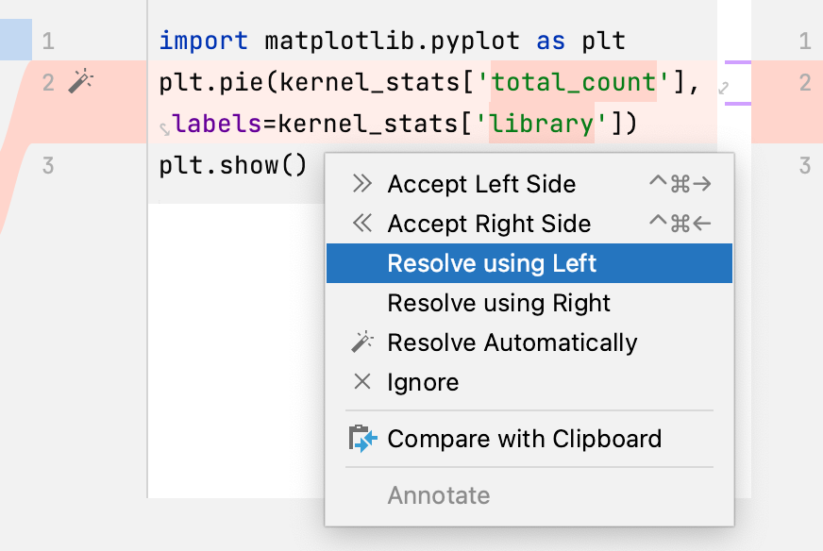Click the clipboard icon beside Compare with Clipboard
Viewport: 823px width, 551px height.
(361, 438)
